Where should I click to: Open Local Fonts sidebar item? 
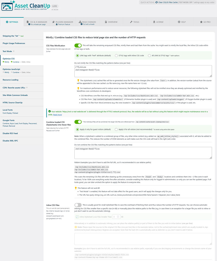tap(22, 111)
